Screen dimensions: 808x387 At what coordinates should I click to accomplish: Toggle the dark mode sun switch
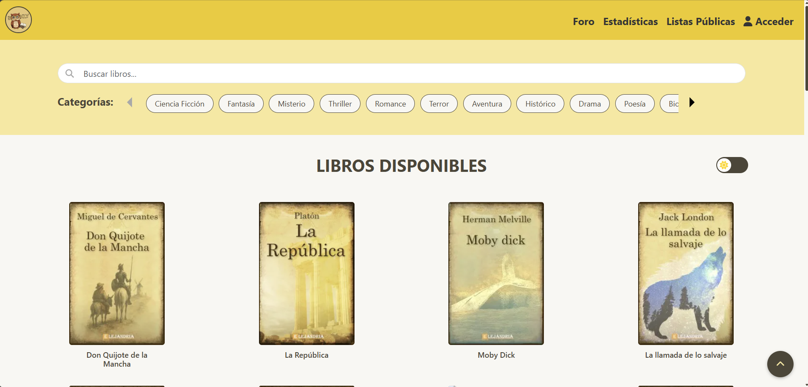pos(732,165)
